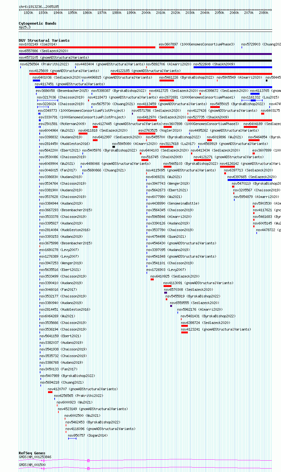Click the red bar under esv2763525 (Vogler2010)

pos(147,134)
